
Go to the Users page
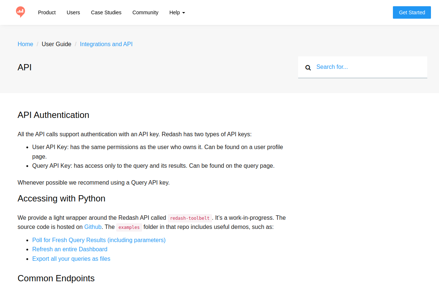tap(73, 12)
